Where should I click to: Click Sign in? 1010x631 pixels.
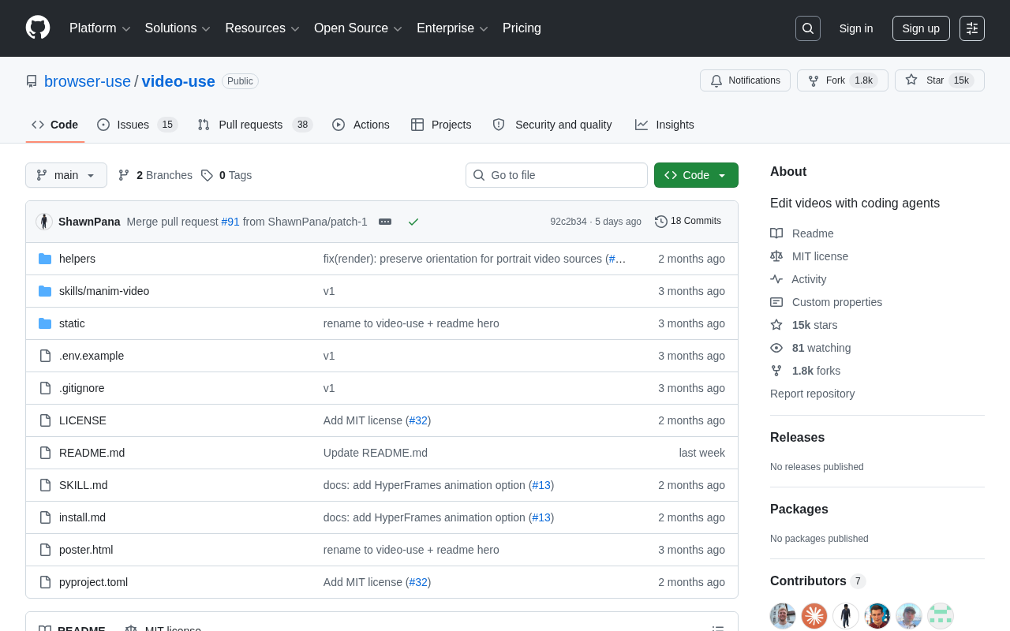[x=856, y=28]
